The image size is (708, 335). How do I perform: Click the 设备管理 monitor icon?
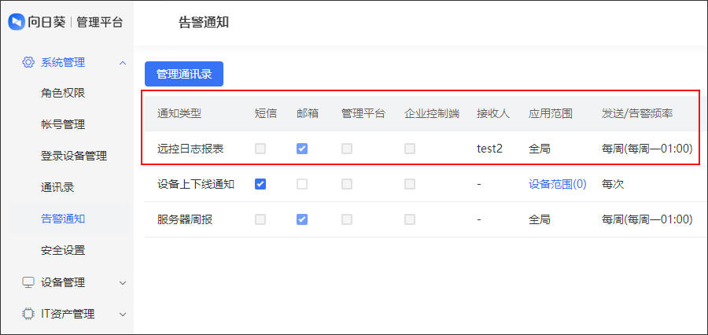pos(28,282)
